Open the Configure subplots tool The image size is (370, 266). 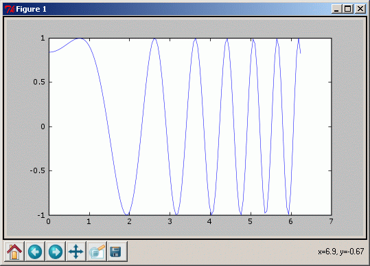97,252
